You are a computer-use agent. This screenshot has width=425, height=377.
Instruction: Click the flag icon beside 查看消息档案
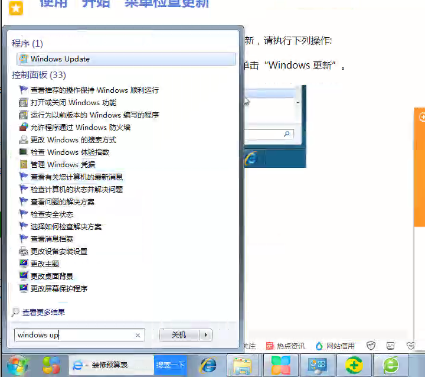pyautogui.click(x=23, y=239)
